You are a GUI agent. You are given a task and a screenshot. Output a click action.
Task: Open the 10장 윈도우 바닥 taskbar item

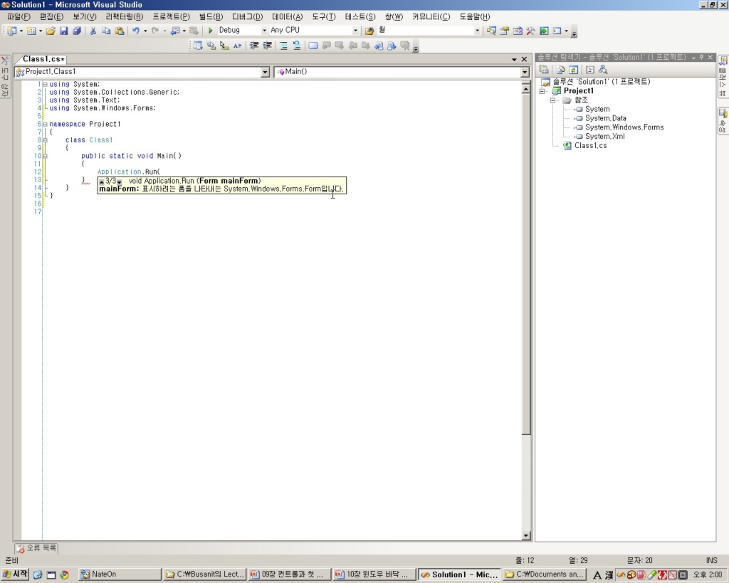tap(373, 574)
